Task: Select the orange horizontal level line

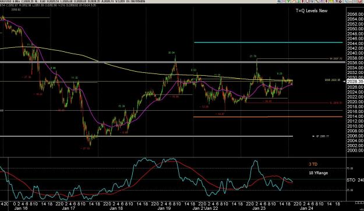Action: pyautogui.click(x=268, y=117)
